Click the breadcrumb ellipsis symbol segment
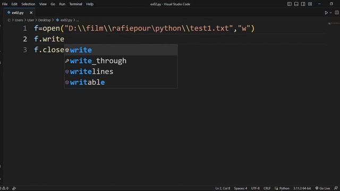Screen dimensions: 340x191 coord(78,20)
